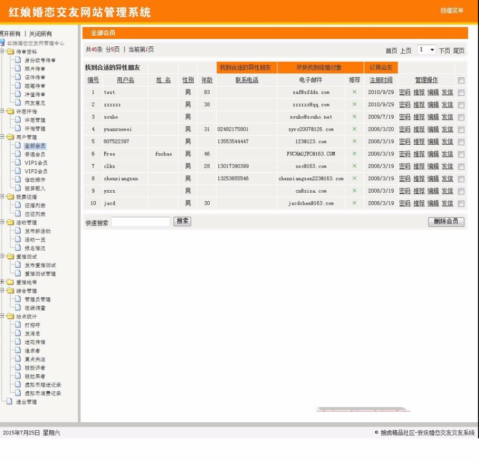The image size is (479, 460).
Task: Tick the checkbox for user Free
Action: point(461,154)
